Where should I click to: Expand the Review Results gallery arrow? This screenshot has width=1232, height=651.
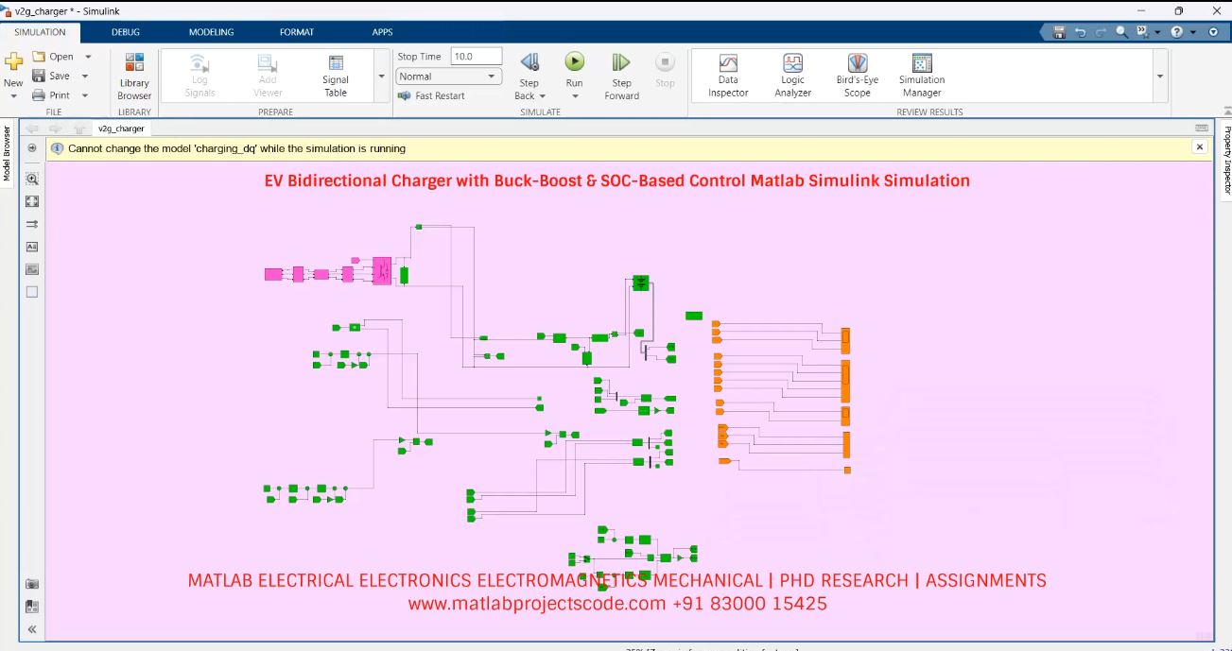(1160, 76)
